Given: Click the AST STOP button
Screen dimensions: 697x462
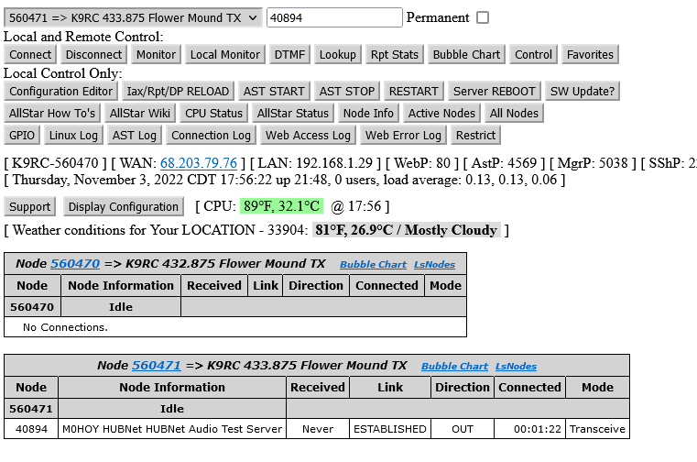Looking at the screenshot, I should tap(346, 91).
